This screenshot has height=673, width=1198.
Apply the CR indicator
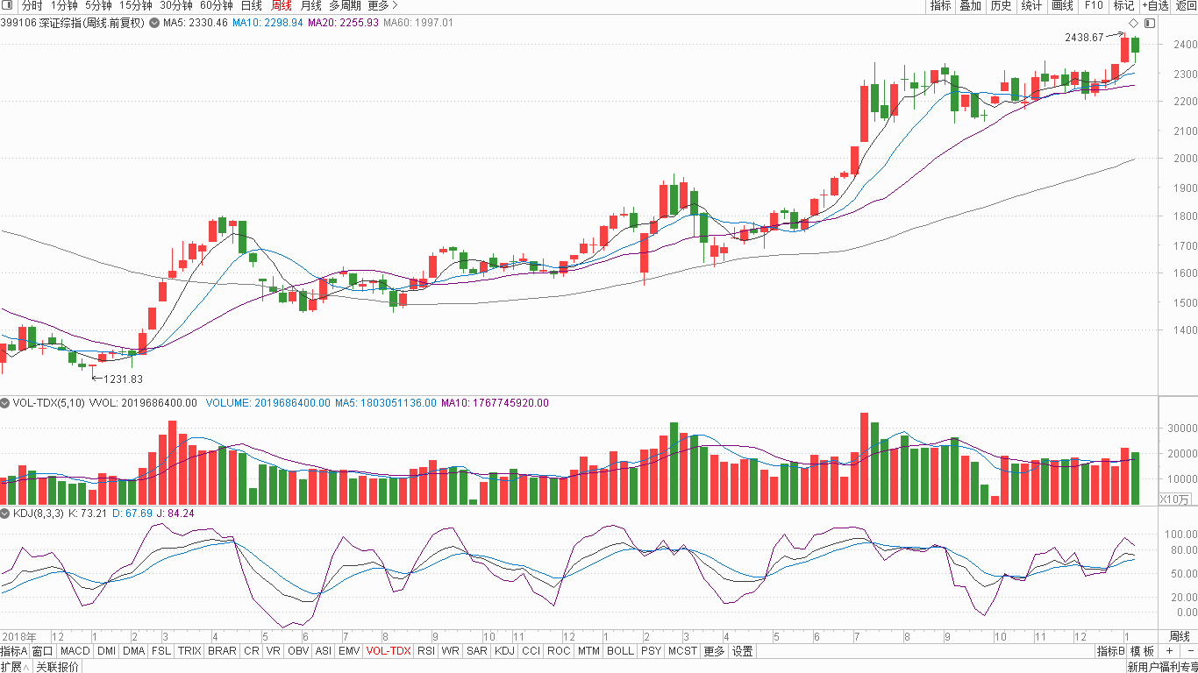[252, 651]
